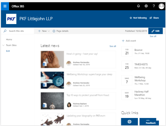Click the Published 15/02/2019 text

tap(136, 31)
